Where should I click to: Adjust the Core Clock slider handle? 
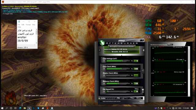point(121,69)
